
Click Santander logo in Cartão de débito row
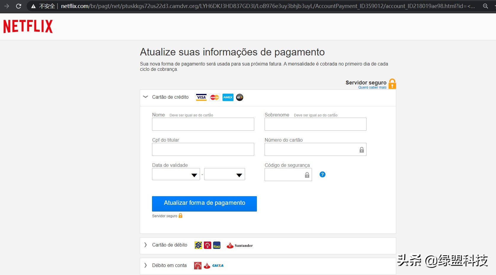240,245
